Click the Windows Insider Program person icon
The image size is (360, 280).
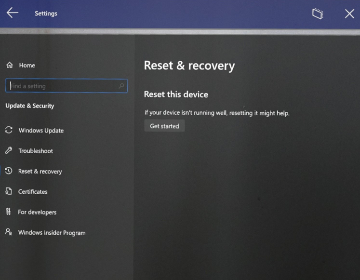pyautogui.click(x=9, y=232)
